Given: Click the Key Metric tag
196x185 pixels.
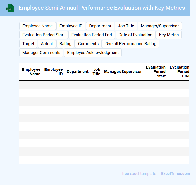Looking at the screenshot, I should coord(169,35).
